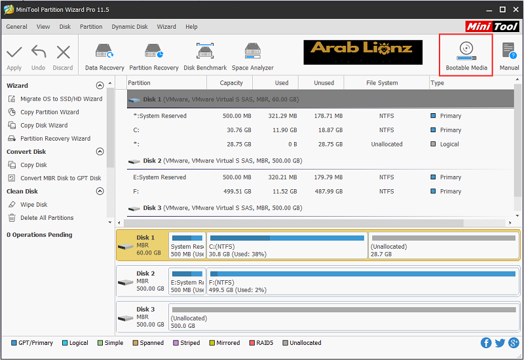Viewport: 524px width, 360px height.
Task: Click the Undo arrow icon
Action: click(39, 52)
